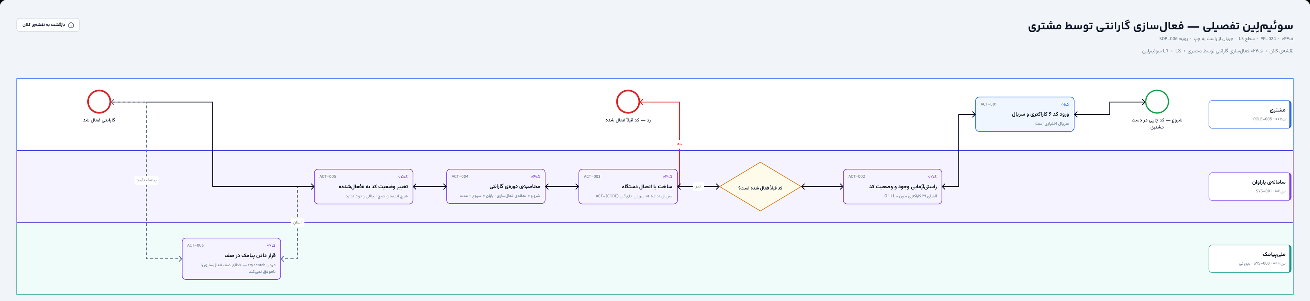Open activity 'راستی‌آزمایی وجود و وضعیت کد'

point(892,186)
